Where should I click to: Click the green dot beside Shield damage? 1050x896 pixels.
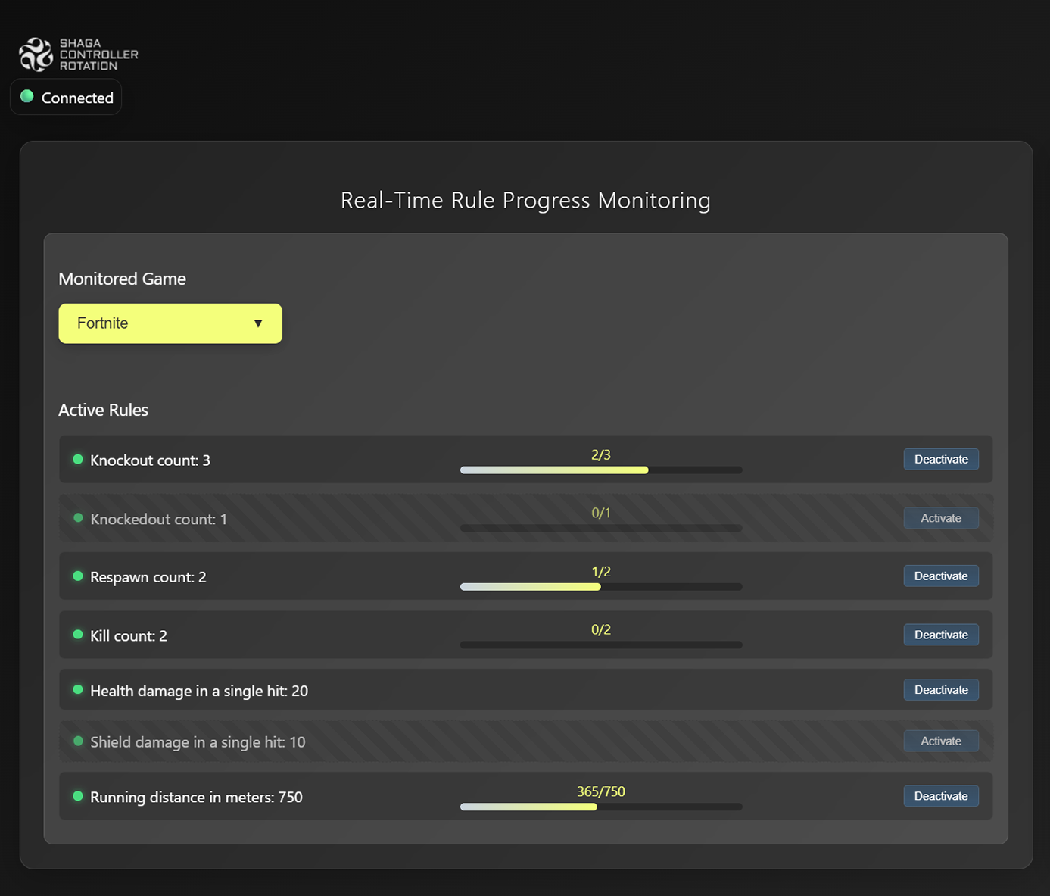[x=78, y=741]
